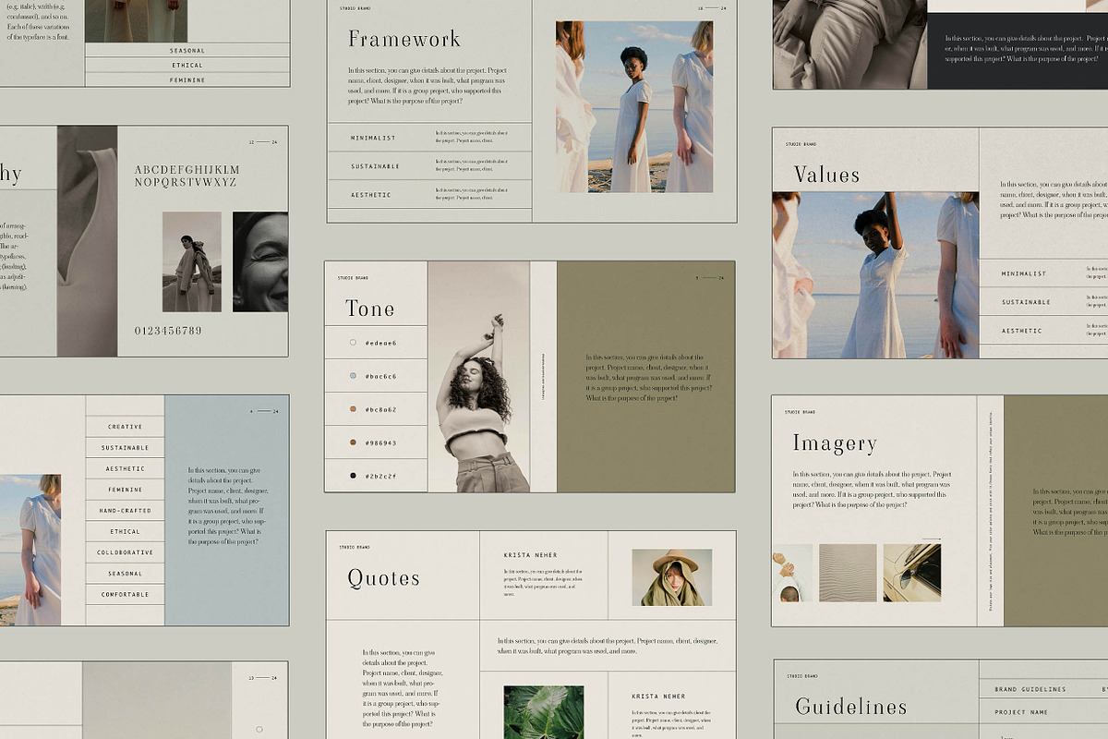The width and height of the screenshot is (1108, 739).
Task: Select the #bac6c6 color dot
Action: click(353, 376)
